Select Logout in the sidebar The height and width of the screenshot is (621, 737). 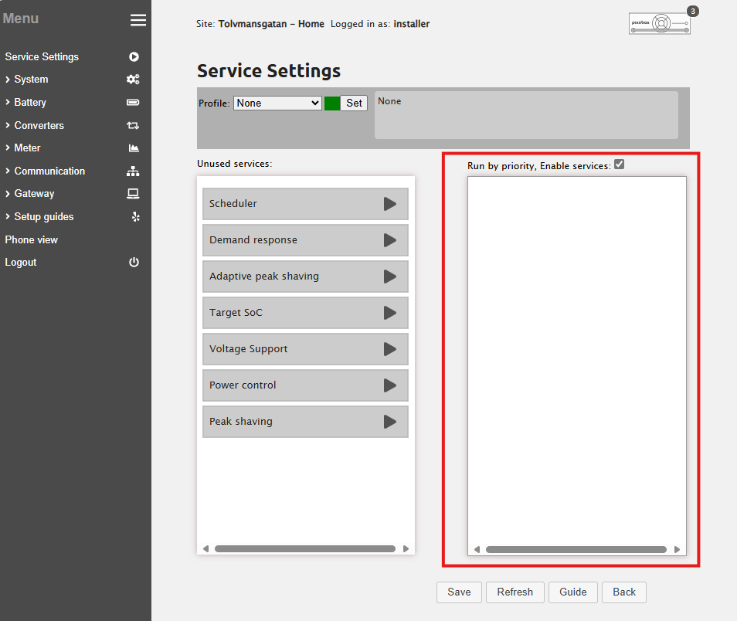[x=21, y=262]
